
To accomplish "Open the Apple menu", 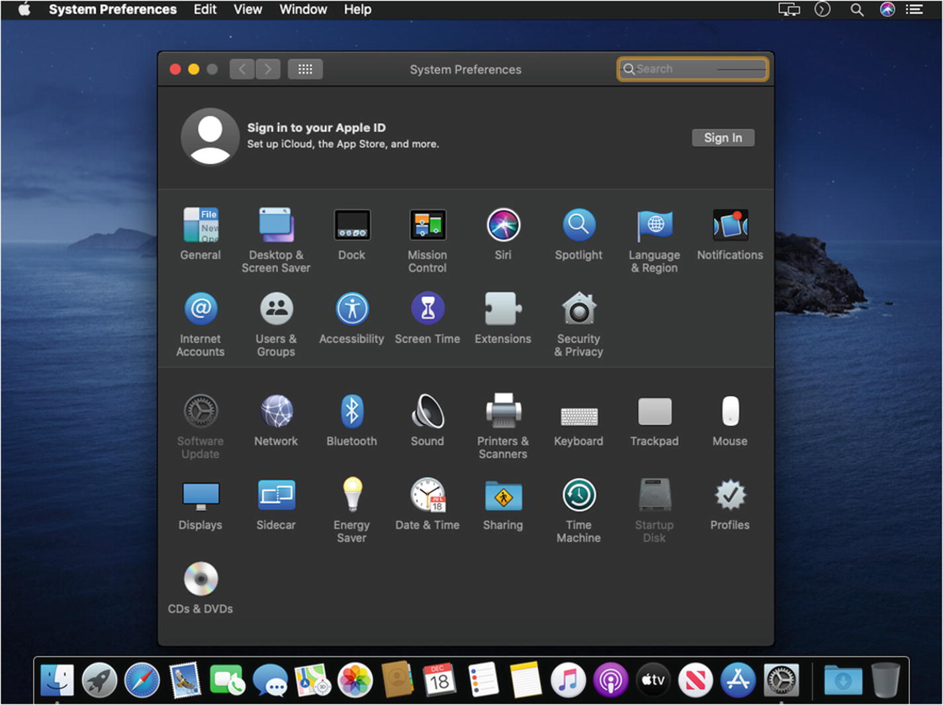I will pyautogui.click(x=24, y=9).
